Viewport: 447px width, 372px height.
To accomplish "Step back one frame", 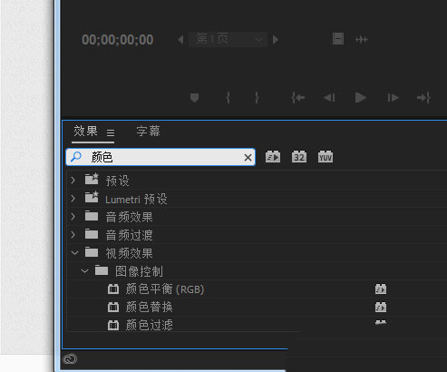I will click(x=329, y=98).
